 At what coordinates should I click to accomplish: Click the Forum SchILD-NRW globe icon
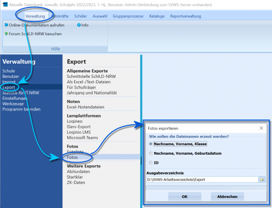click(6, 34)
